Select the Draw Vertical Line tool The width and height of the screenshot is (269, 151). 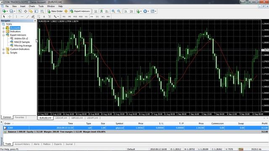coord(16,17)
